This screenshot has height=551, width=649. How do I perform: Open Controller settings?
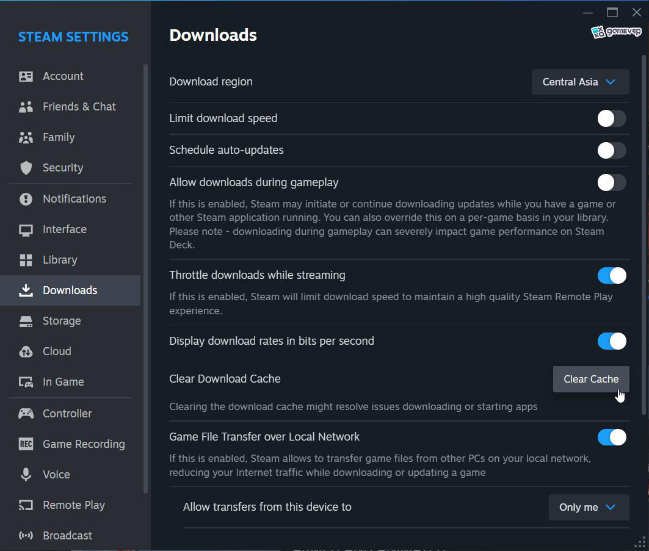pos(70,414)
